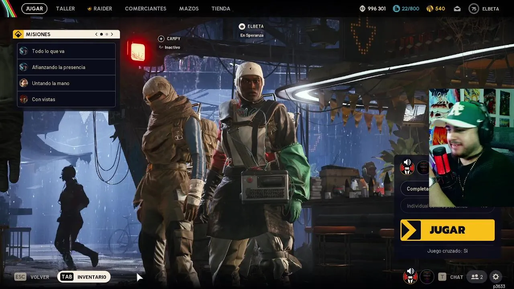The width and height of the screenshot is (514, 289).
Task: Select the second missions page dot
Action: (x=106, y=35)
